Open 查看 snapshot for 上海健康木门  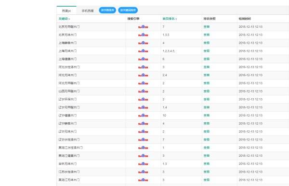click(207, 59)
